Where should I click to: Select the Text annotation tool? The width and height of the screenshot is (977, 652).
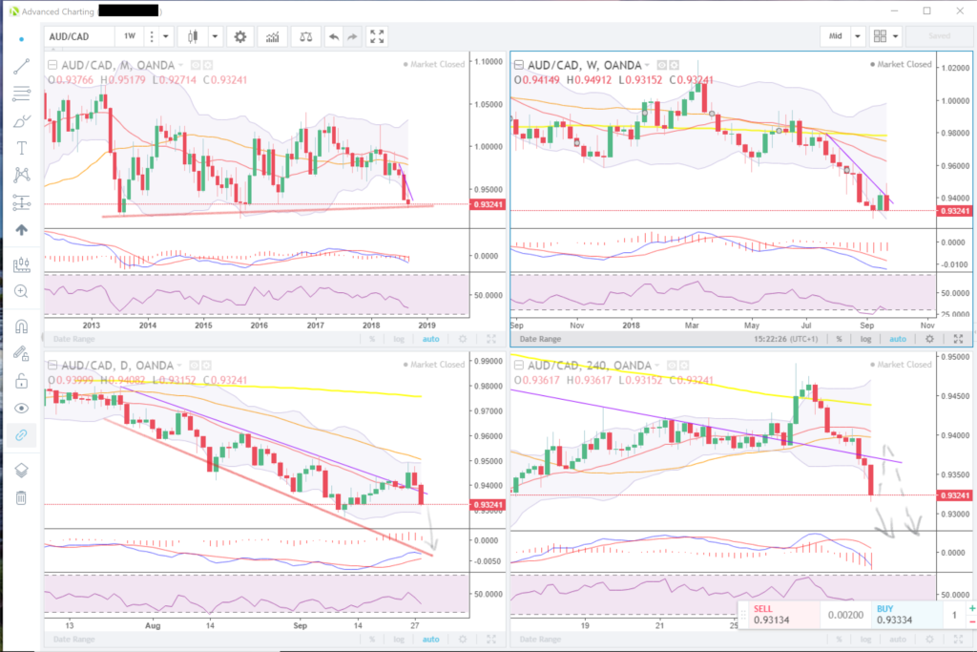coord(21,148)
